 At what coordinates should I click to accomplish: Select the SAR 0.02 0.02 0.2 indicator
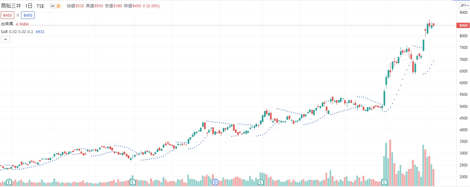17,32
